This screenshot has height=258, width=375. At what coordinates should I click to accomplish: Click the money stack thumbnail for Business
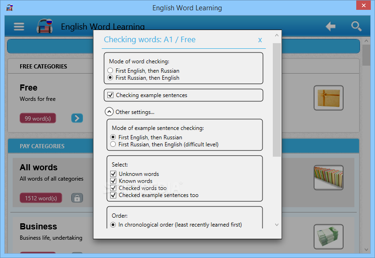[329, 237]
